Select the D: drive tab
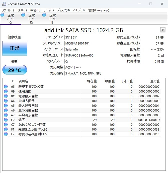 (x=32, y=18)
